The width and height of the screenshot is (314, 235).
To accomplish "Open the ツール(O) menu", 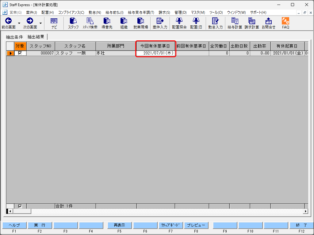I will coord(216,12).
